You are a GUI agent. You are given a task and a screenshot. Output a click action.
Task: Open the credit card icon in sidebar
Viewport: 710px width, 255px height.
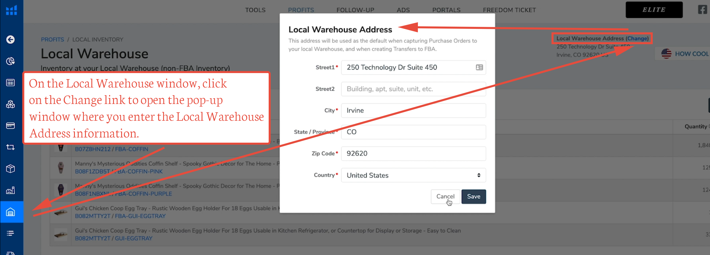[x=11, y=126]
